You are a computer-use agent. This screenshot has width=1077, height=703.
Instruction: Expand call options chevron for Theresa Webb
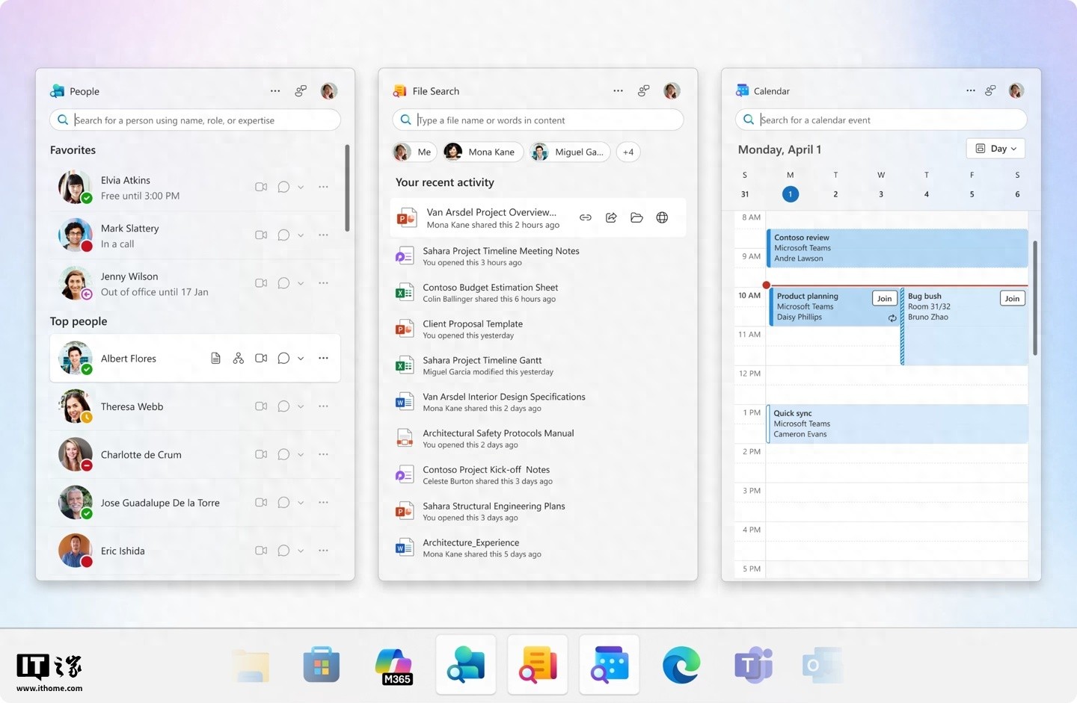[x=301, y=406]
